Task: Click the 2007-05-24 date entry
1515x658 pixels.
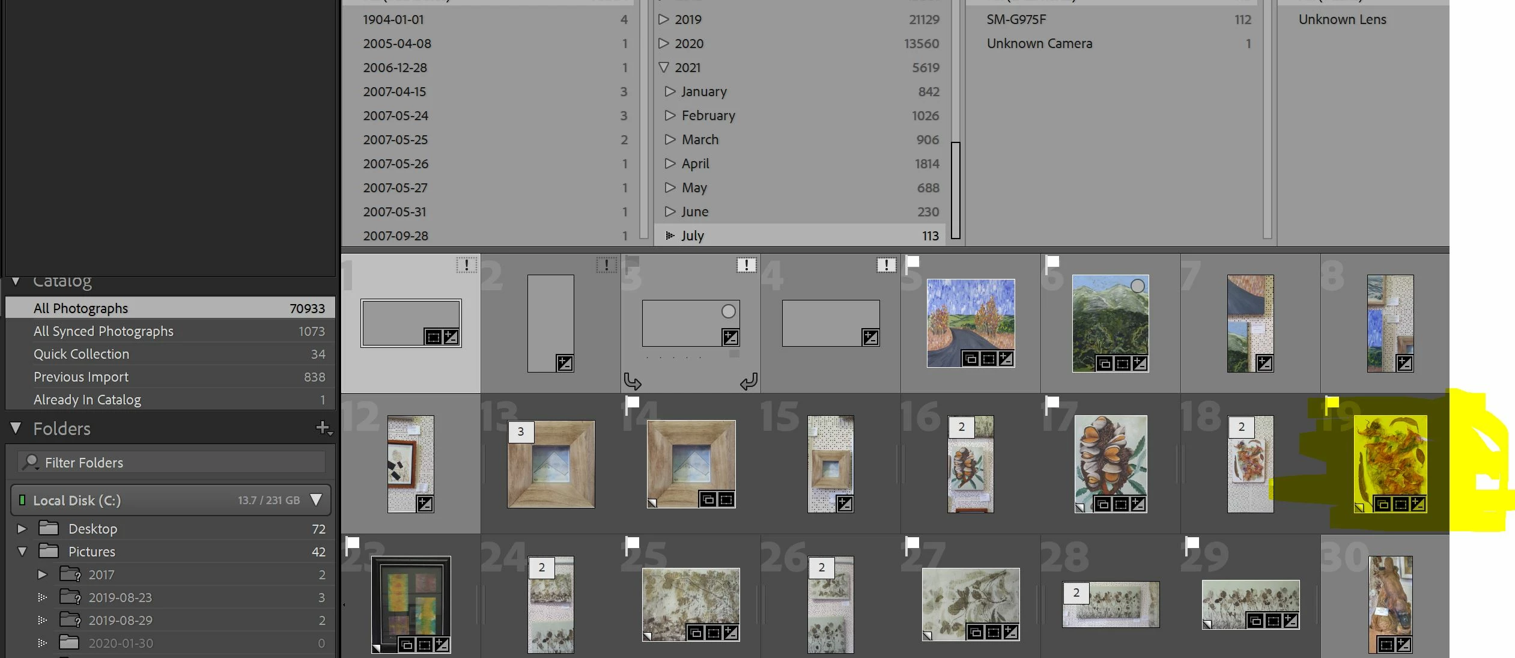Action: [395, 115]
